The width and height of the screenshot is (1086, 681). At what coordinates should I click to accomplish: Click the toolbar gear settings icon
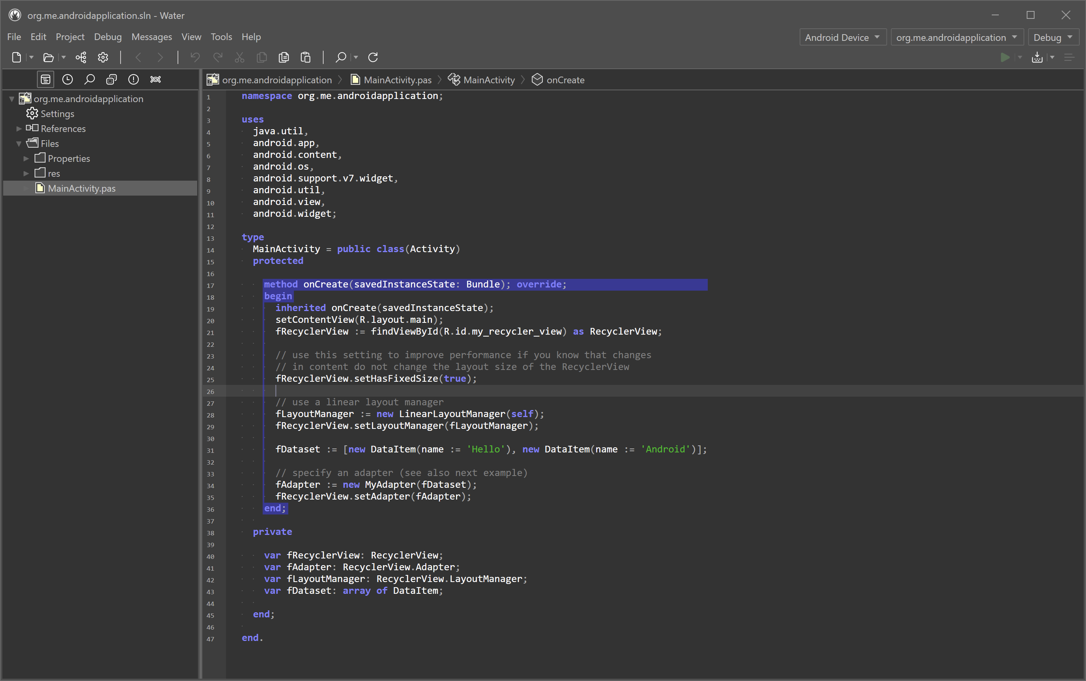click(x=103, y=57)
